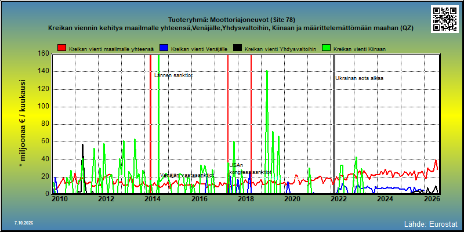
Task: Click x-axis year label 2016
Action: click(198, 198)
